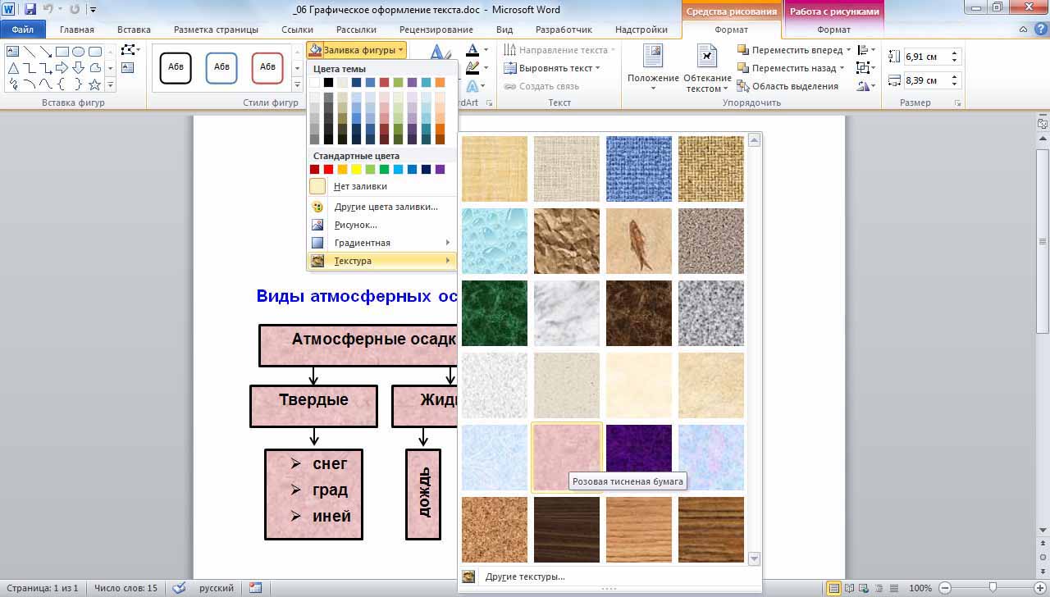Expand Выровнять текст dropdown
The height and width of the screenshot is (597, 1050).
[597, 68]
